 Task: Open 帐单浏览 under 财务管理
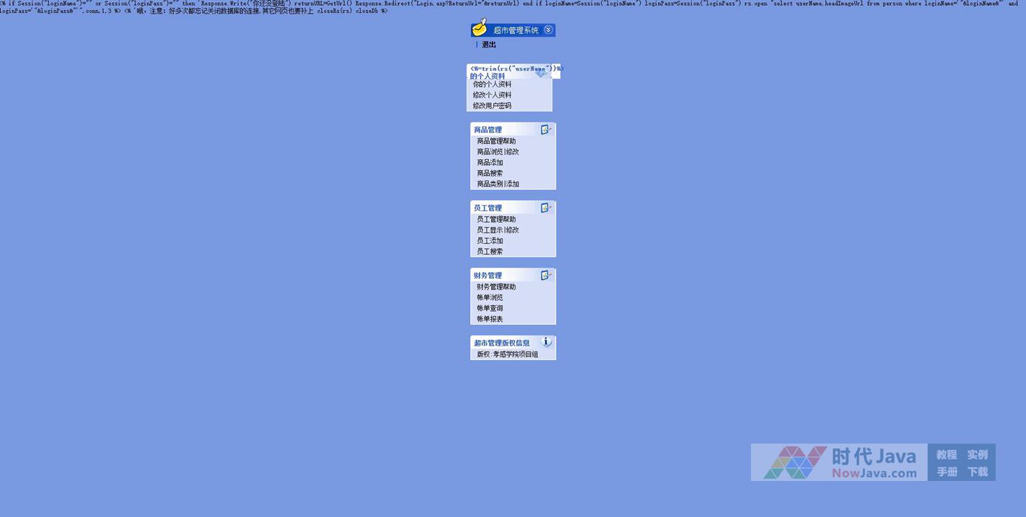coord(490,297)
